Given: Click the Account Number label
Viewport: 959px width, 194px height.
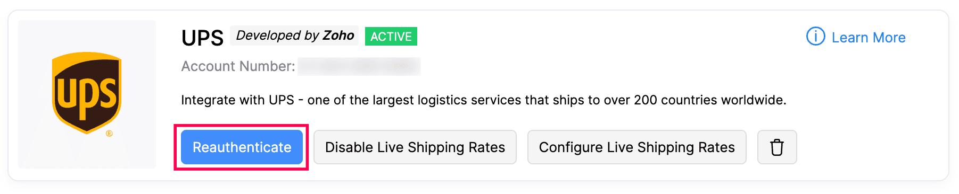Looking at the screenshot, I should [238, 66].
